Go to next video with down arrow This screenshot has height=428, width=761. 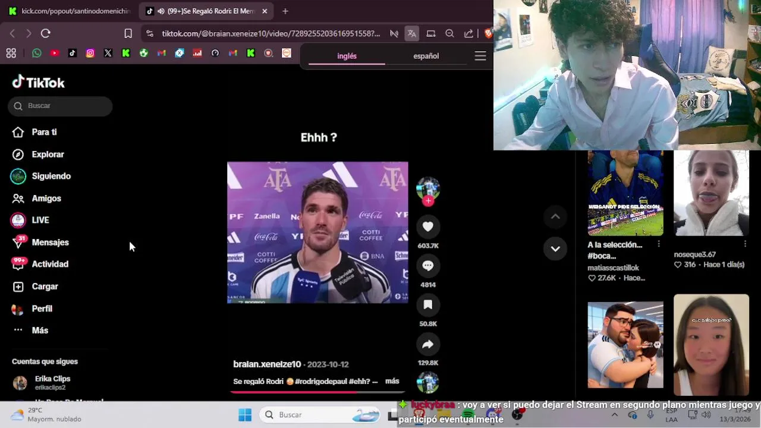pyautogui.click(x=555, y=249)
